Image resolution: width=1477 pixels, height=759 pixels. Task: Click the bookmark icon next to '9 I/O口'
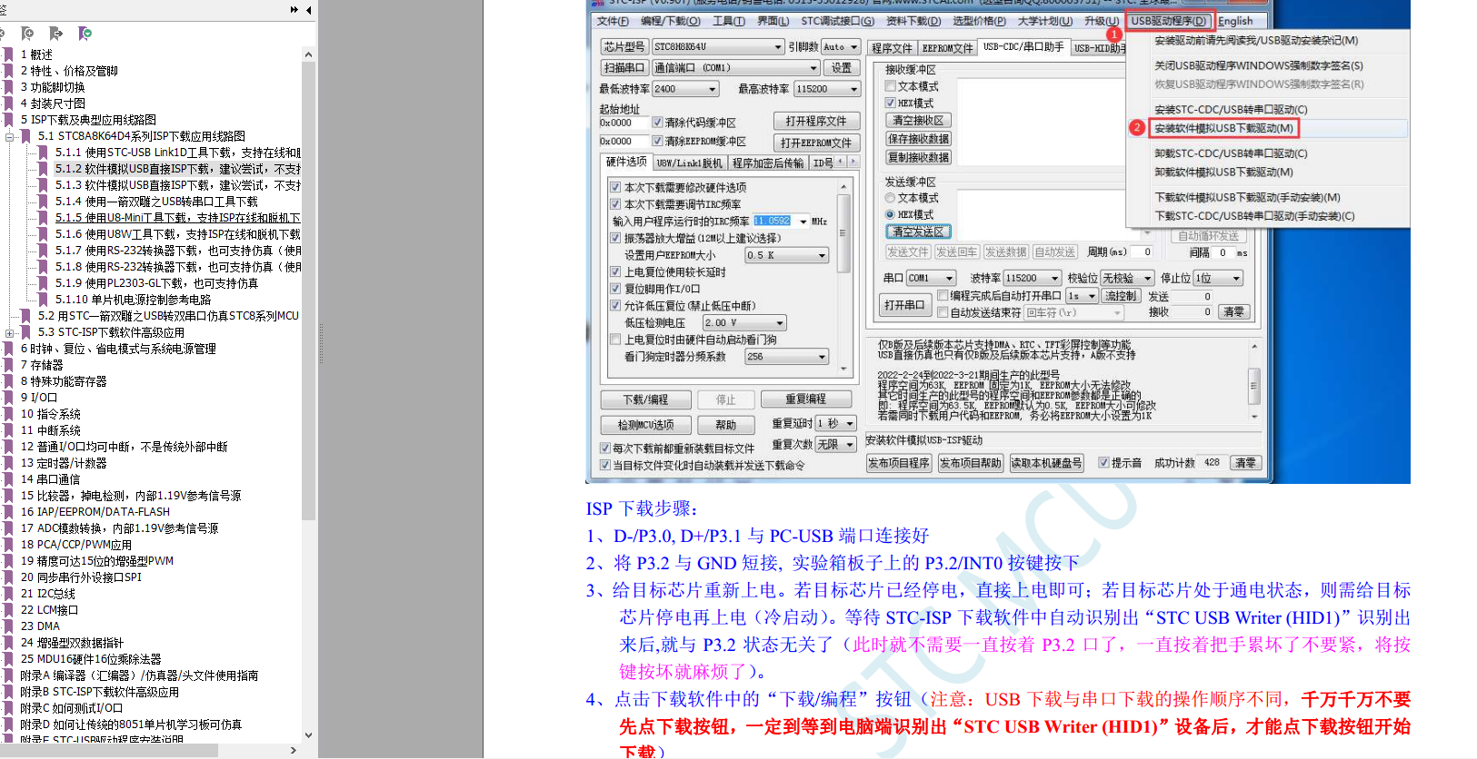pos(8,398)
